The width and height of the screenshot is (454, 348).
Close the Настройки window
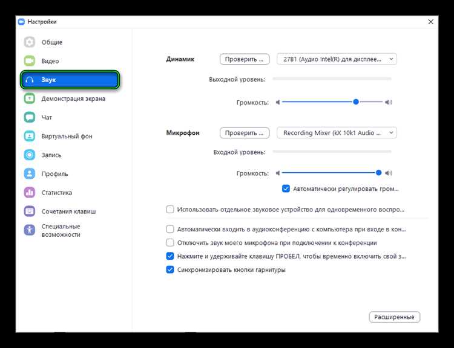click(x=430, y=22)
